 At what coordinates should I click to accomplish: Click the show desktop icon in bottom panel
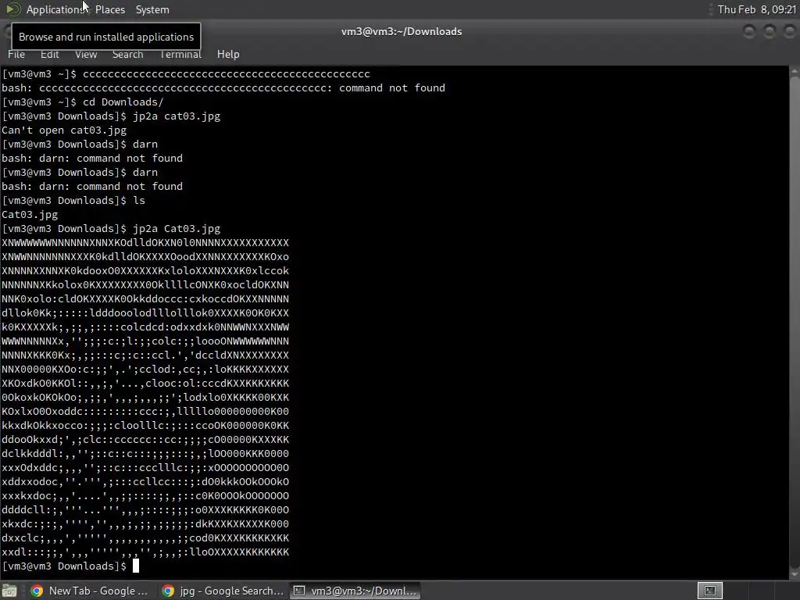click(9, 591)
